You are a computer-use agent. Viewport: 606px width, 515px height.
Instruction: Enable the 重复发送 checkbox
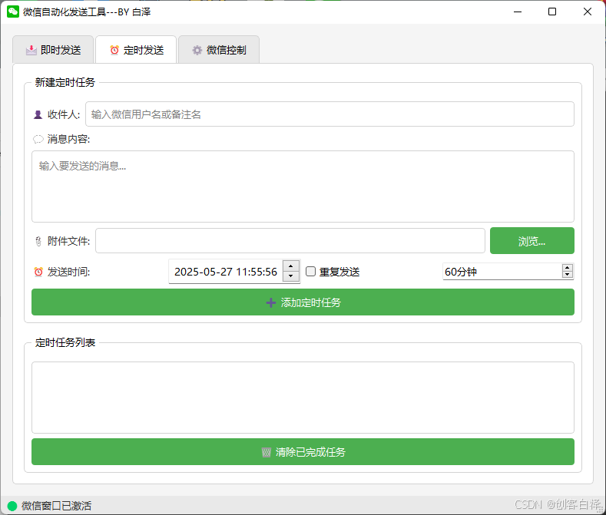[x=311, y=272]
